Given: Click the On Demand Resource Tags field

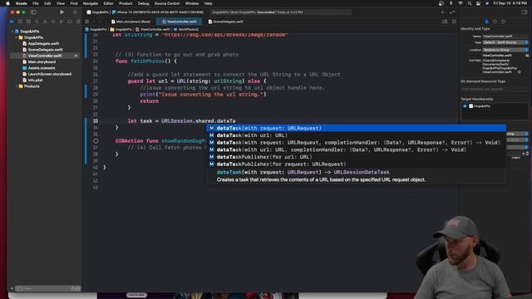Looking at the screenshot, I should coord(494,89).
